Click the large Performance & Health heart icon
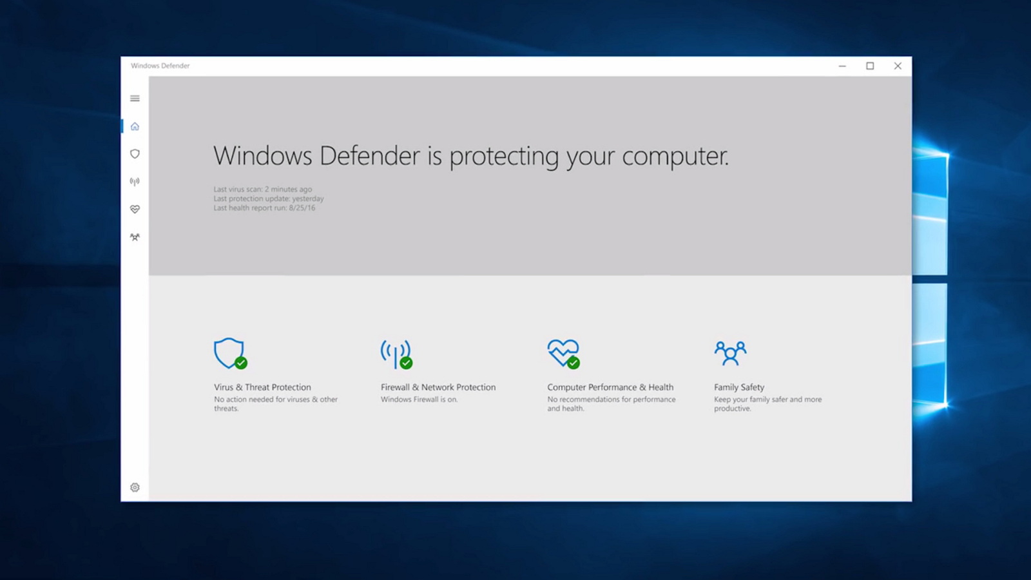Viewport: 1031px width, 580px height. coord(563,354)
